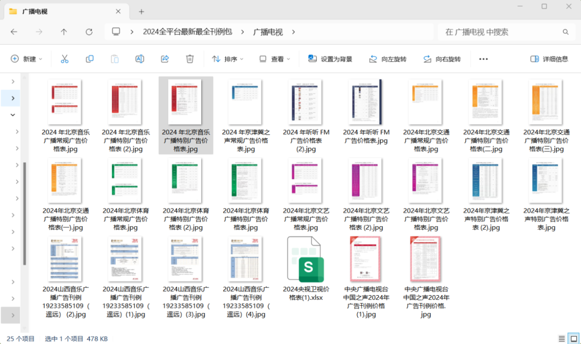The image size is (581, 344).
Task: Expand the highlighted bottom navigation pane item
Action: pyautogui.click(x=12, y=316)
